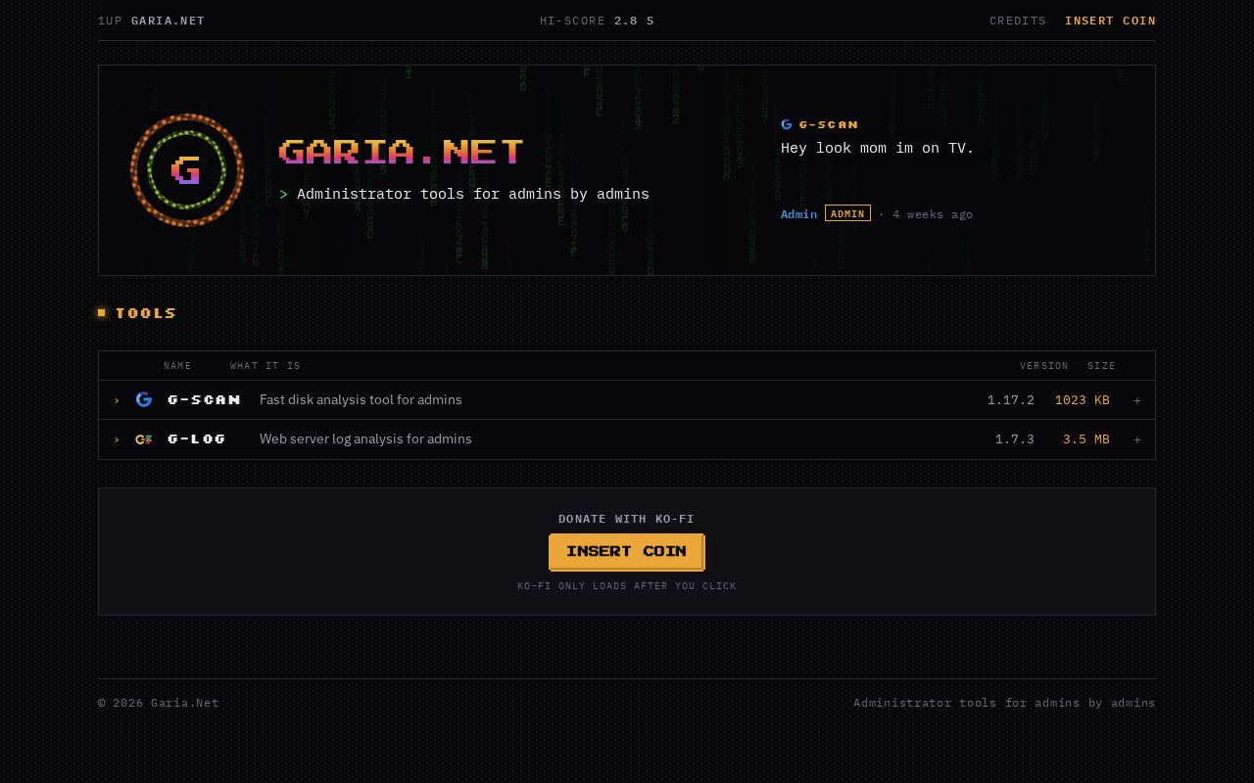Image resolution: width=1254 pixels, height=783 pixels.
Task: Click the footer tagline on the right
Action: [x=1004, y=703]
